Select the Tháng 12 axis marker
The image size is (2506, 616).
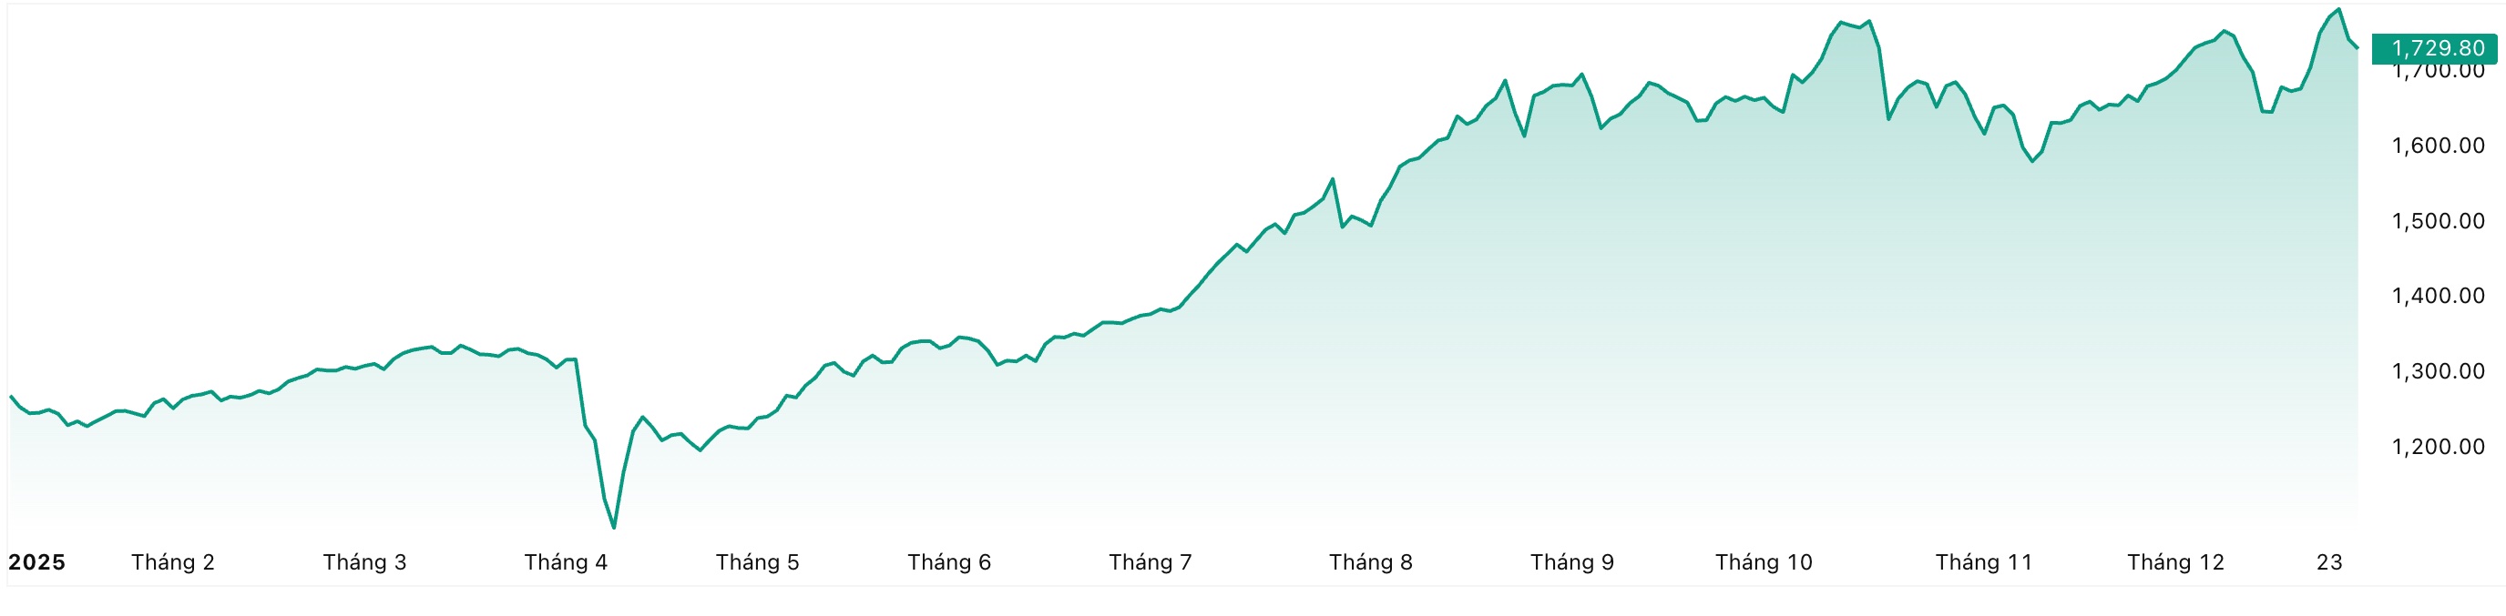click(x=2175, y=562)
